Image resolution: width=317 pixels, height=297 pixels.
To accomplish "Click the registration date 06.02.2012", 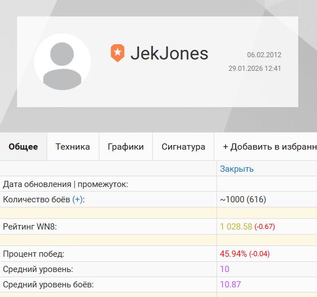I will click(264, 55).
